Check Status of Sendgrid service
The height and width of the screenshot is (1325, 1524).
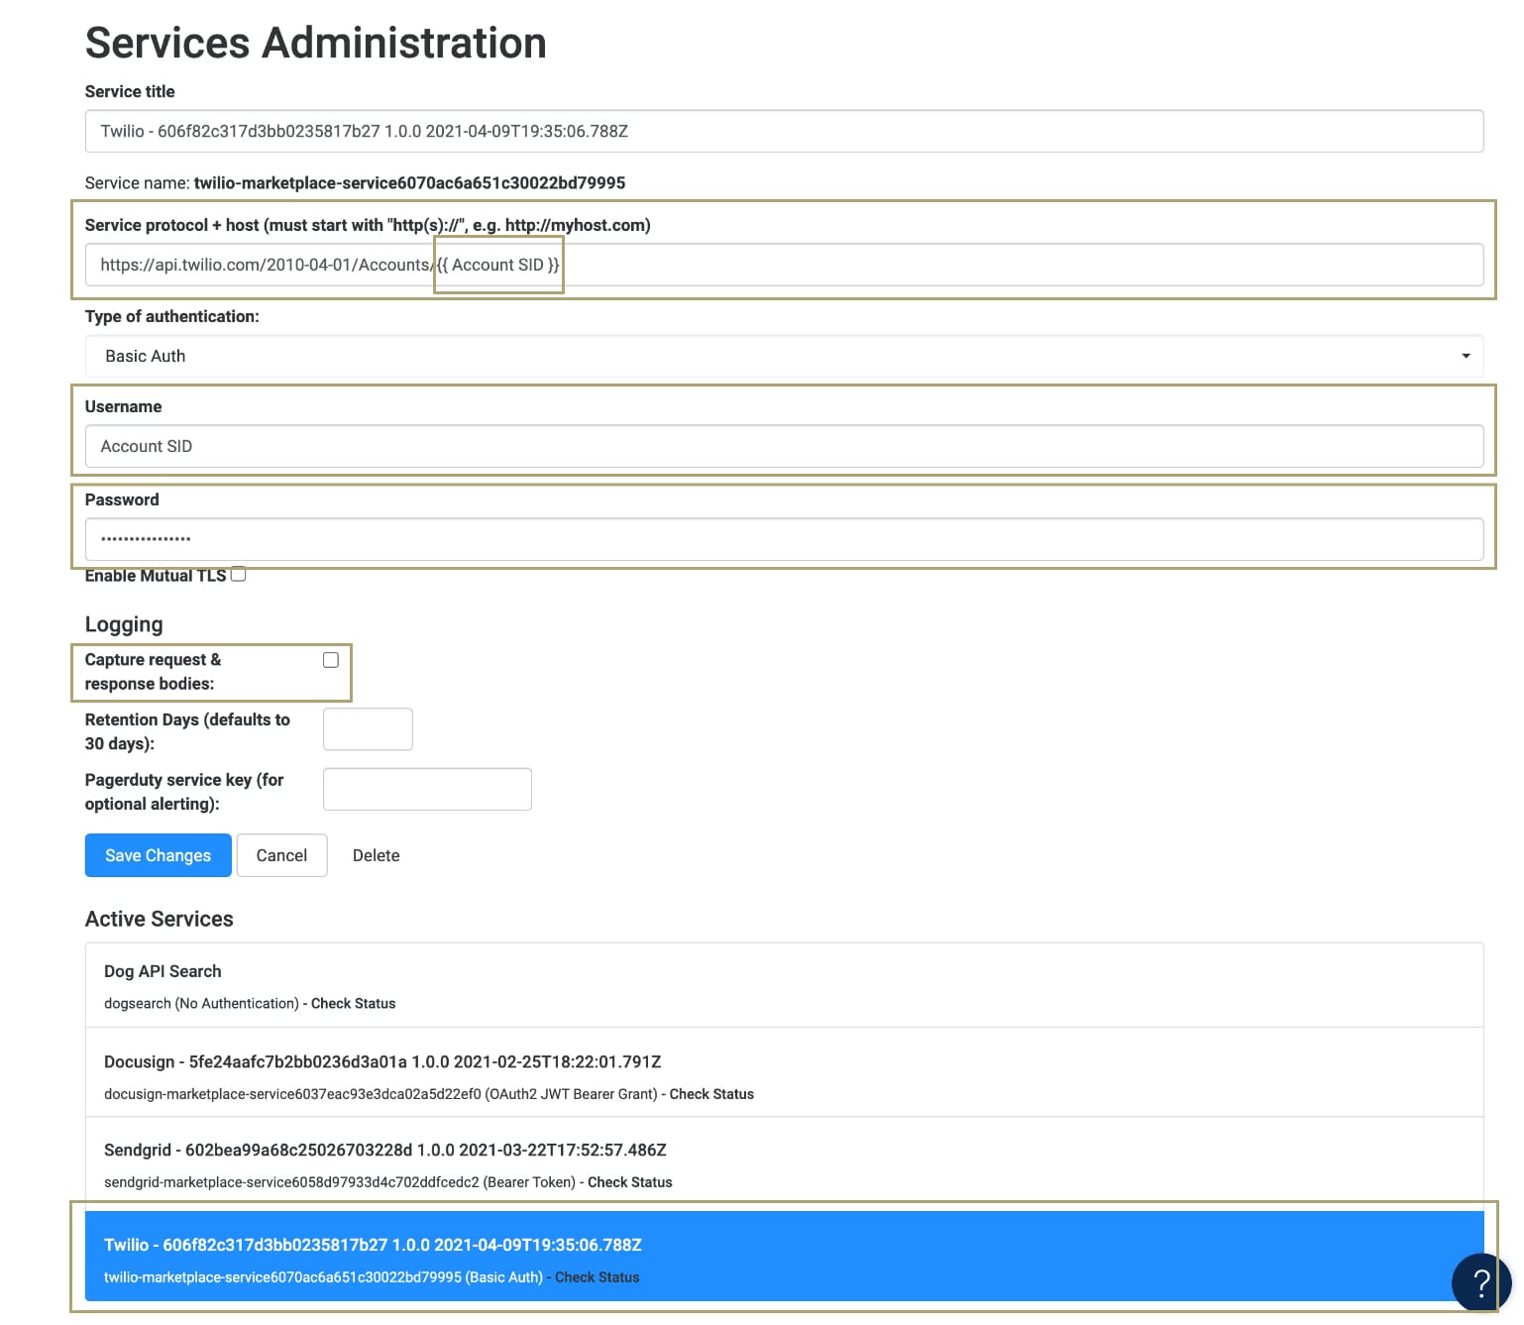point(630,1182)
